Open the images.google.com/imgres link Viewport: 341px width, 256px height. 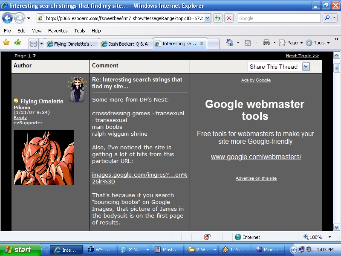(140, 178)
